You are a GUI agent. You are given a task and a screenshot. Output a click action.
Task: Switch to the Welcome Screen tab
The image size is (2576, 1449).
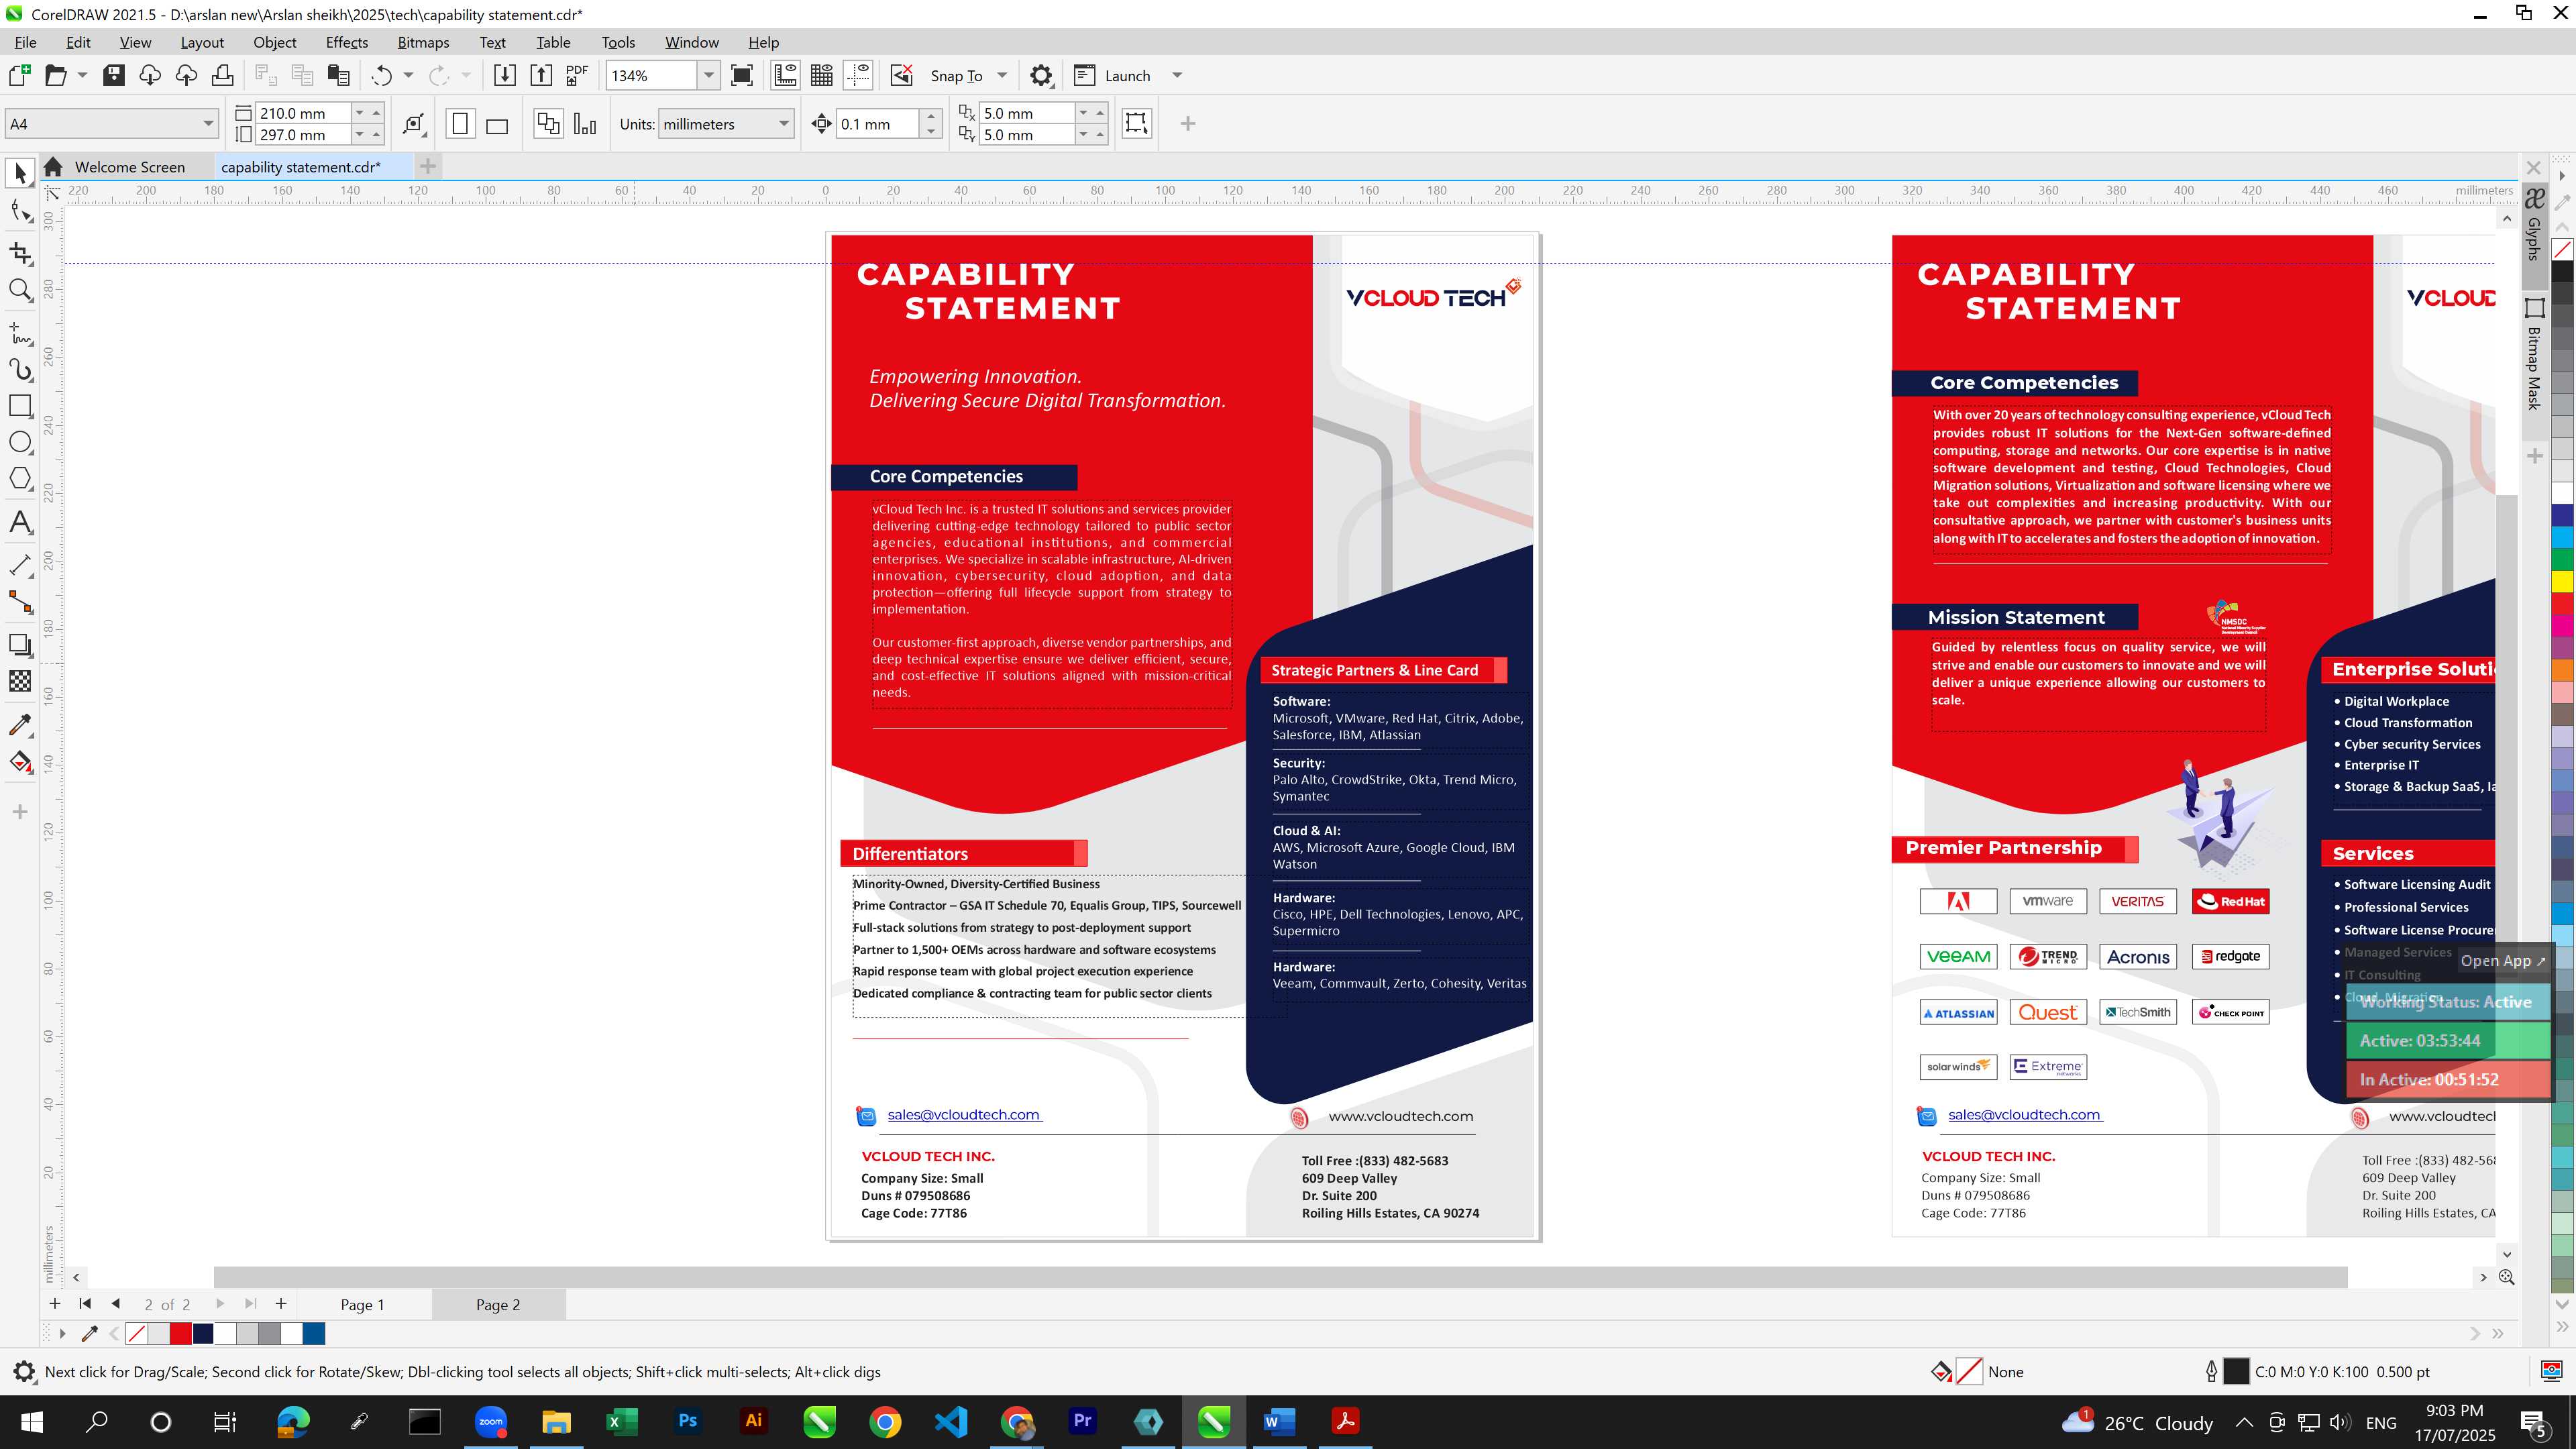pyautogui.click(x=129, y=167)
